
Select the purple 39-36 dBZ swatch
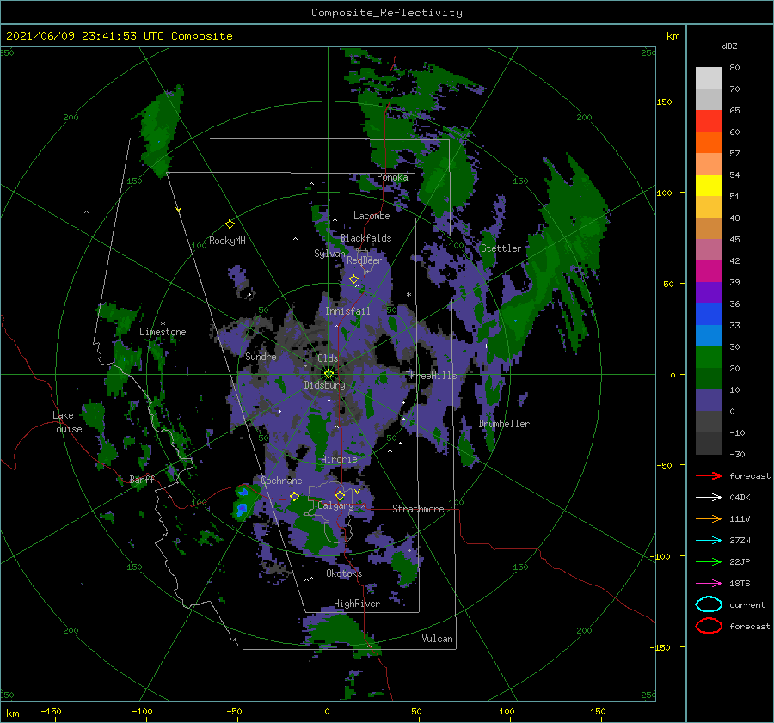(x=709, y=292)
